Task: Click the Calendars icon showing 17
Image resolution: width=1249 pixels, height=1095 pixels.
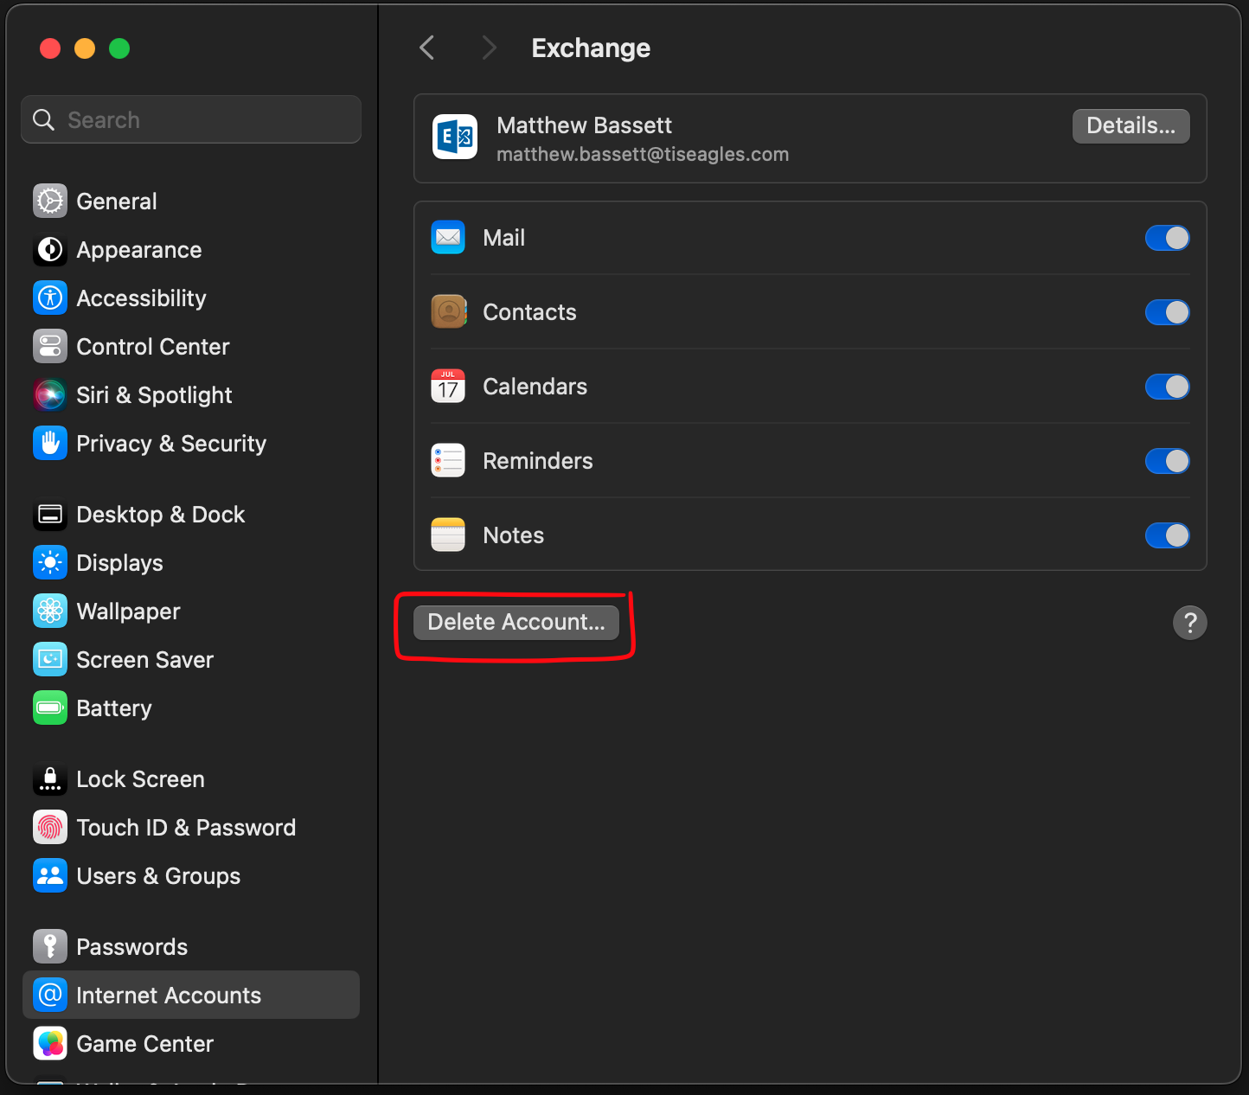Action: tap(448, 387)
